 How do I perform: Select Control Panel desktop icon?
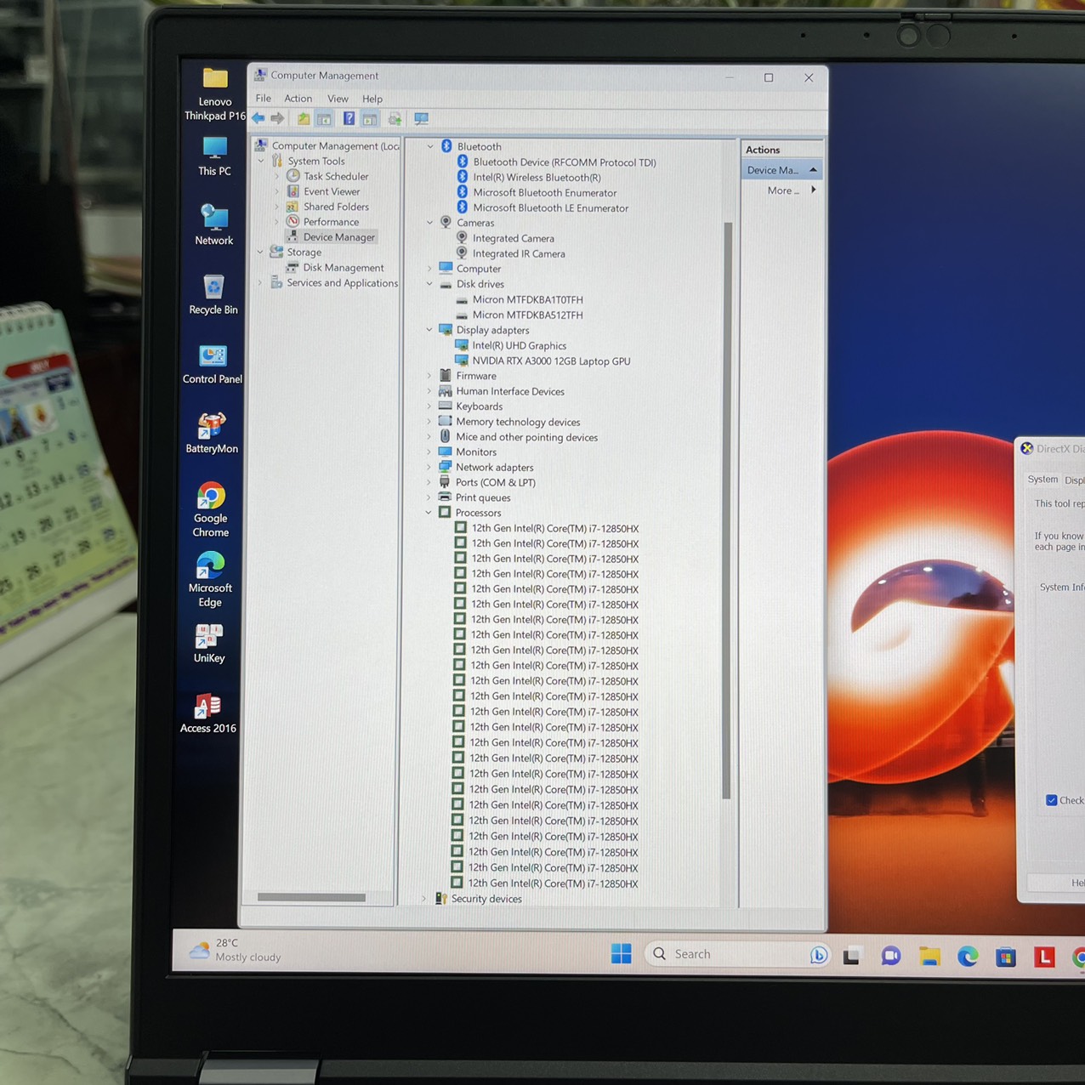coord(213,364)
